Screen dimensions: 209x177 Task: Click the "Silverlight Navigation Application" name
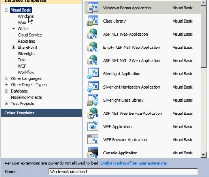point(132,87)
